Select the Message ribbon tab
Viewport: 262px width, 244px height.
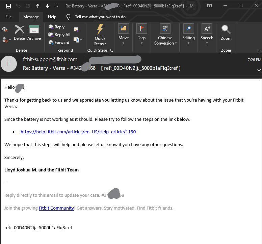click(x=31, y=17)
